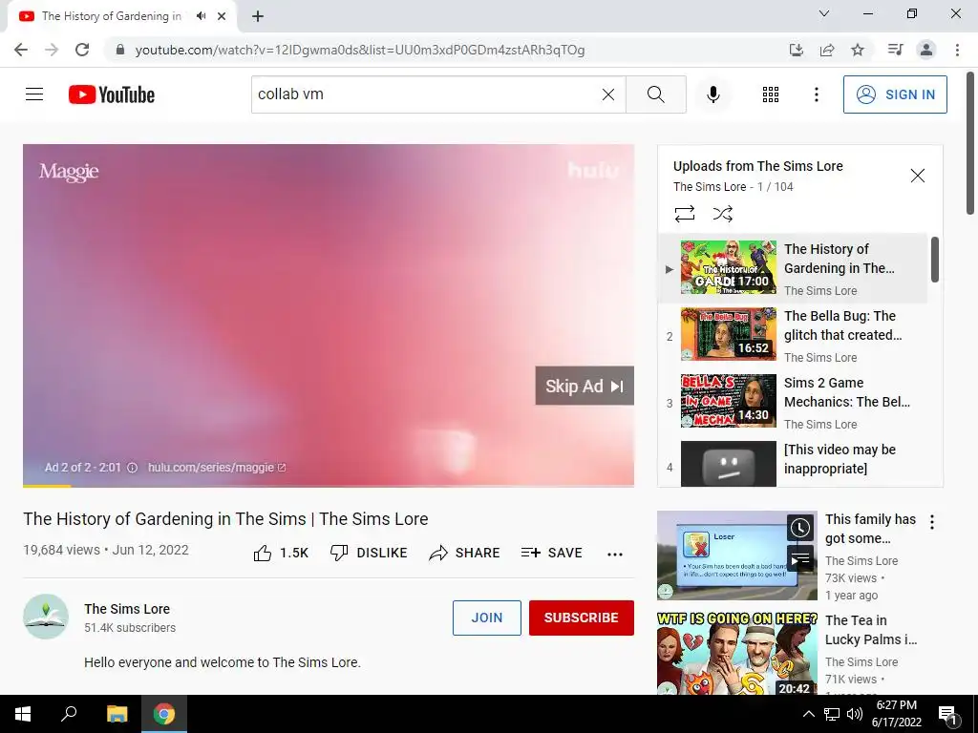Image resolution: width=978 pixels, height=733 pixels.
Task: Subscribe to The Sims Lore
Action: tap(582, 618)
